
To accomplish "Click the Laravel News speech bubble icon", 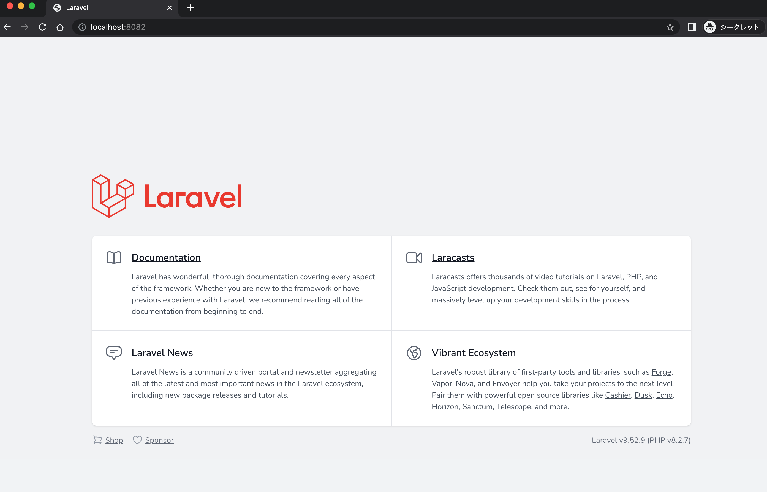I will point(114,353).
